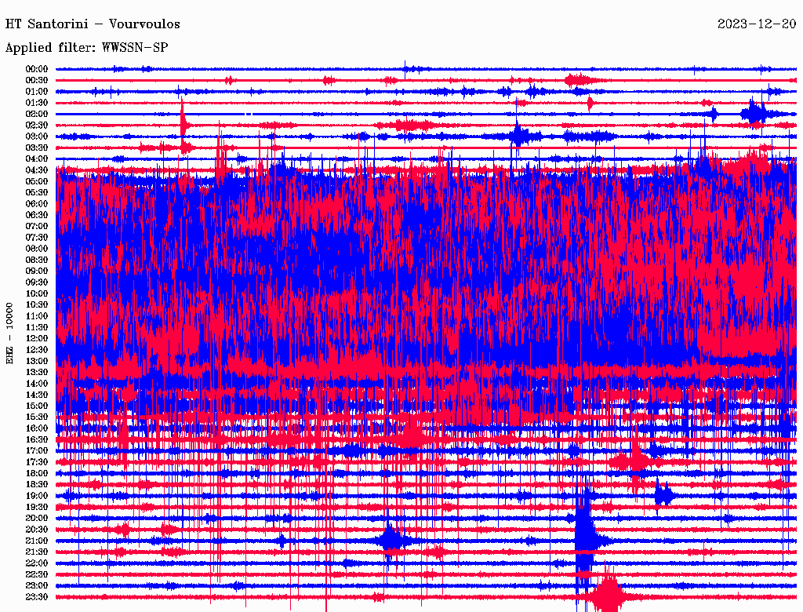
Task: Click the 18:30 time label
Action: (x=37, y=485)
